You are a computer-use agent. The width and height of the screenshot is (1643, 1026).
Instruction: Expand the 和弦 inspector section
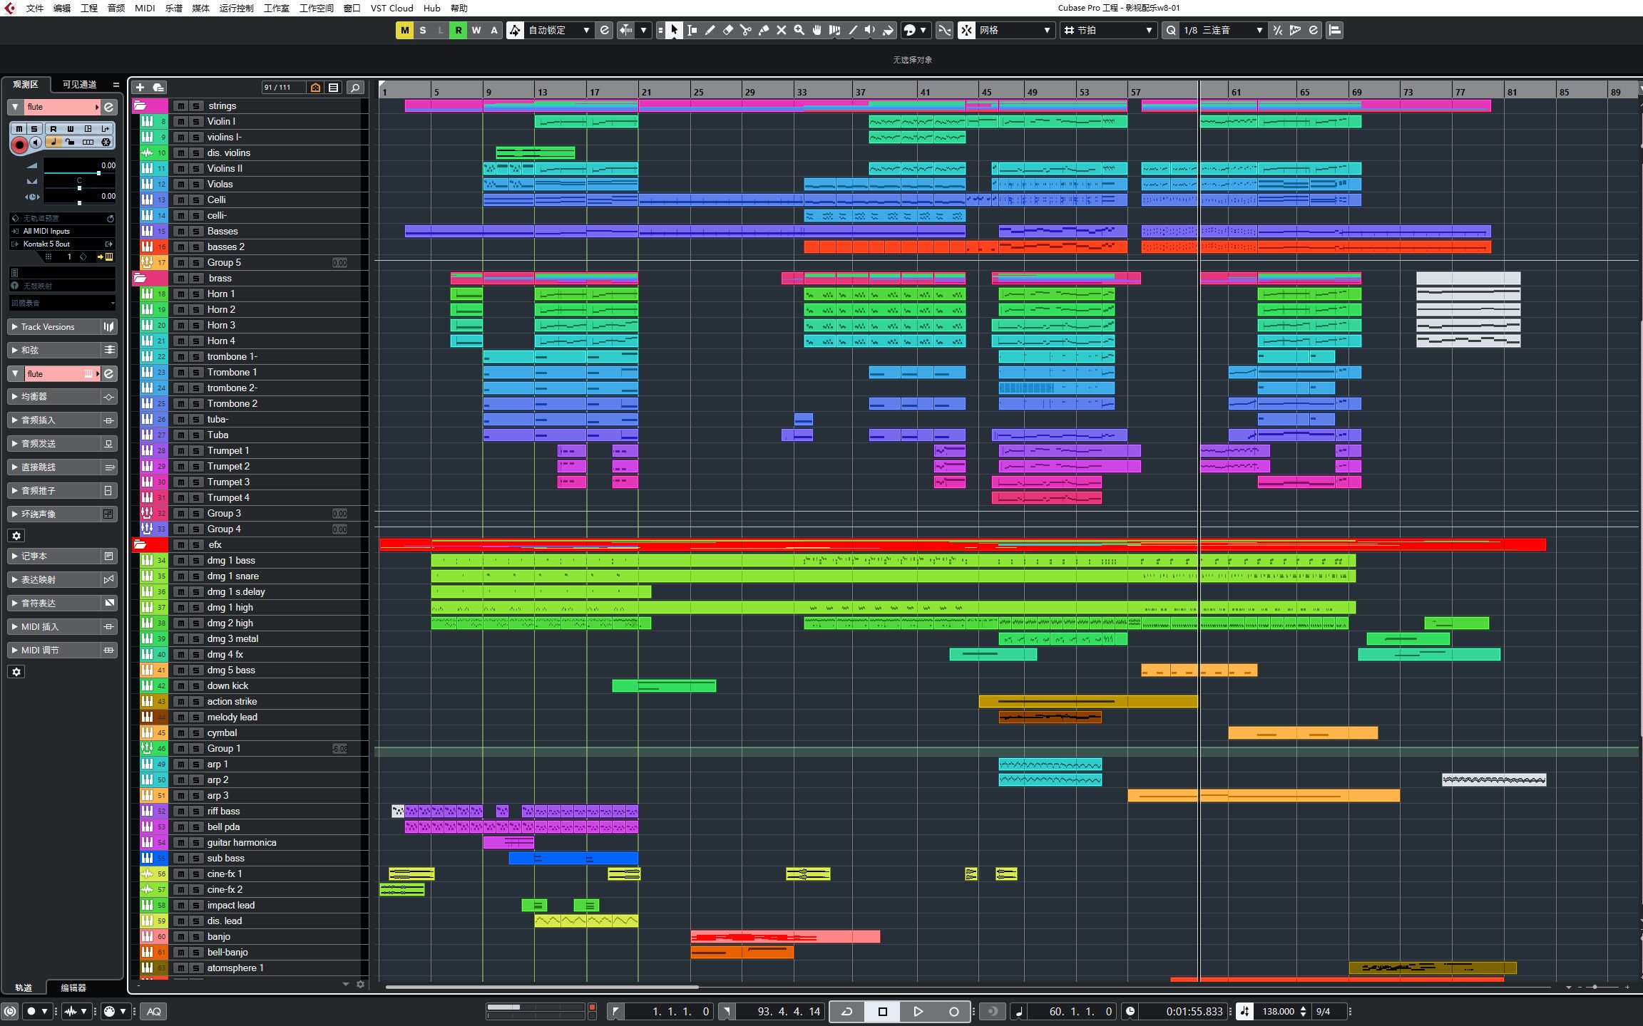(53, 351)
